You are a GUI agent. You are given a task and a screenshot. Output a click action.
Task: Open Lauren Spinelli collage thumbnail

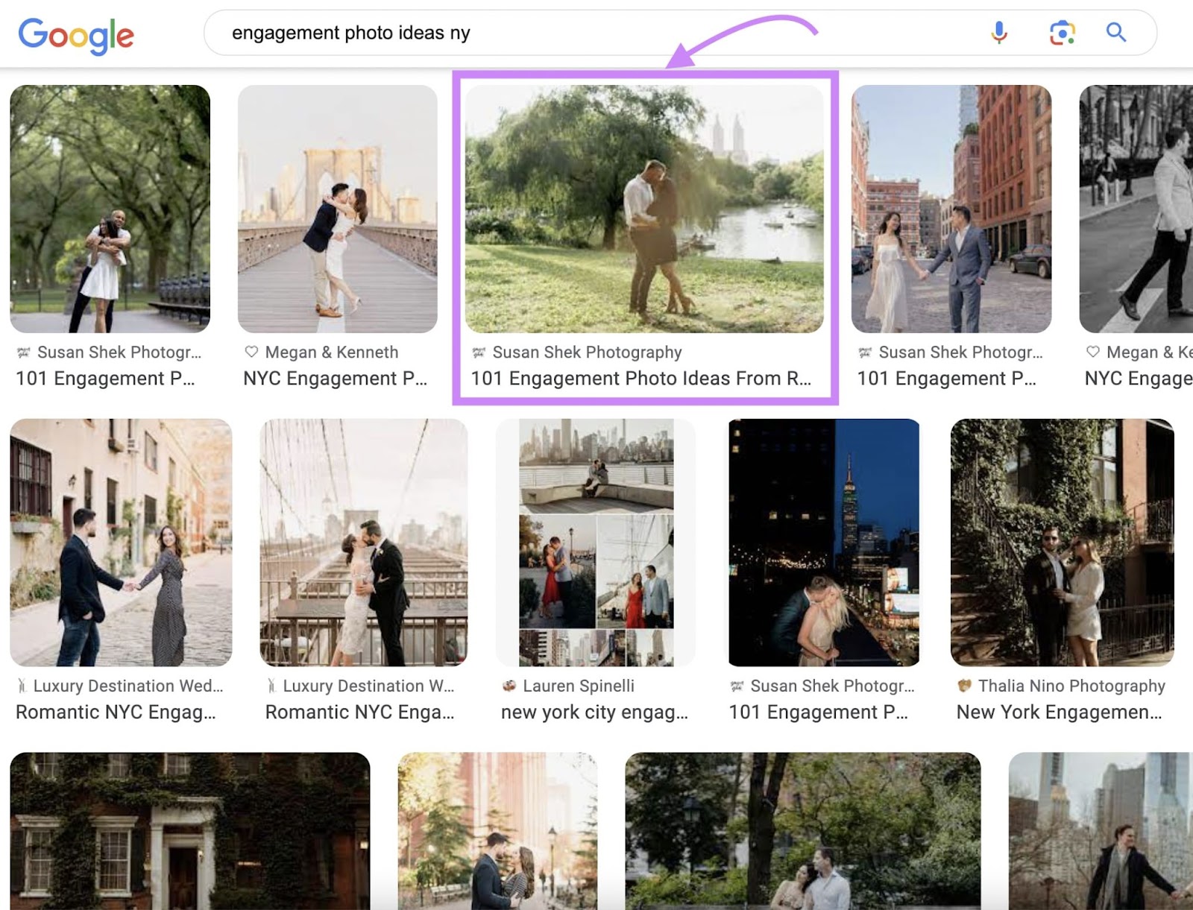pos(596,543)
